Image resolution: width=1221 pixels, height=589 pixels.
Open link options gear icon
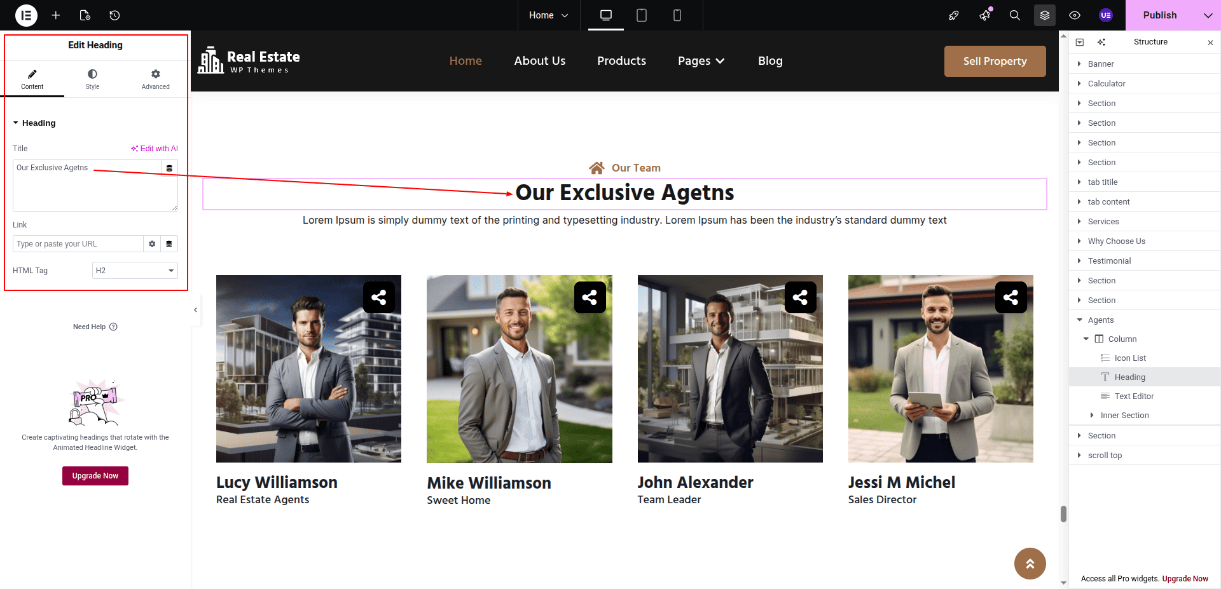point(152,244)
